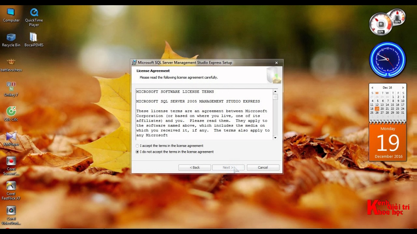Select the Corel VideoStudio desktop icon

(11, 215)
